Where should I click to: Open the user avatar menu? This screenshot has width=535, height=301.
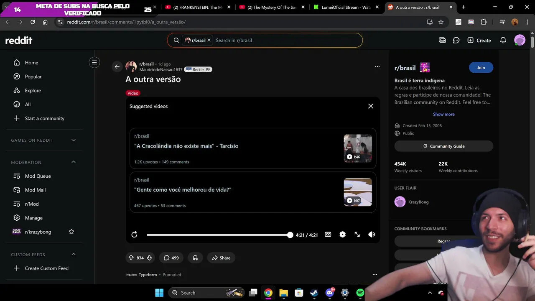coord(520,40)
